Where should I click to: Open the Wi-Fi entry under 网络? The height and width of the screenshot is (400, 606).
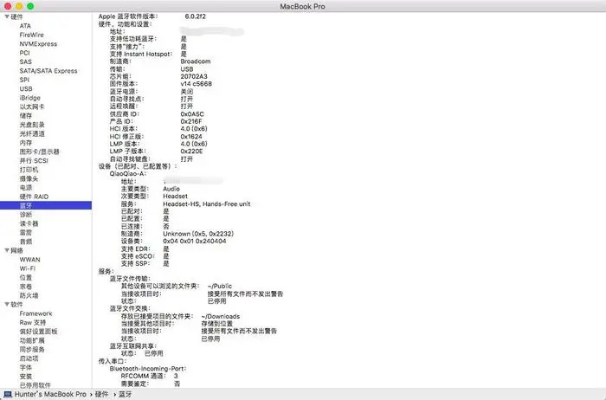(x=28, y=268)
